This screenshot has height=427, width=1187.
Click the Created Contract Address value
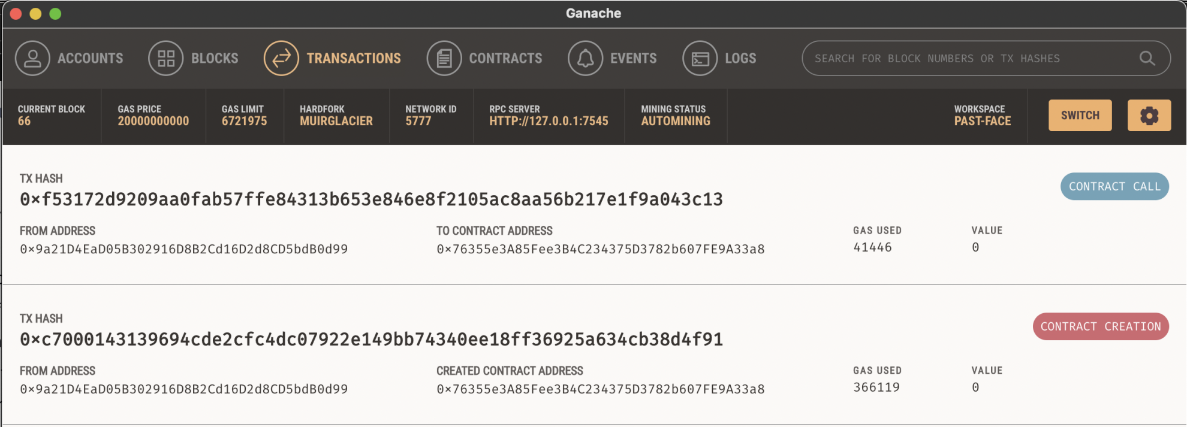[x=601, y=389]
